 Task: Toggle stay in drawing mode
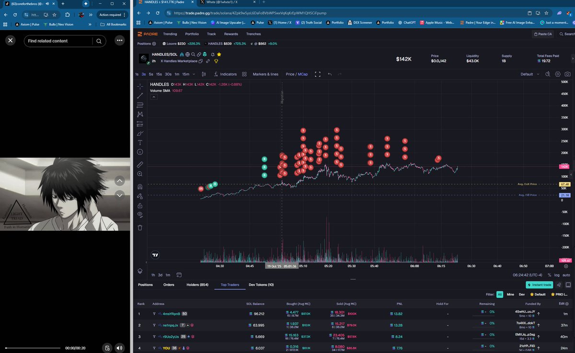[x=140, y=196]
